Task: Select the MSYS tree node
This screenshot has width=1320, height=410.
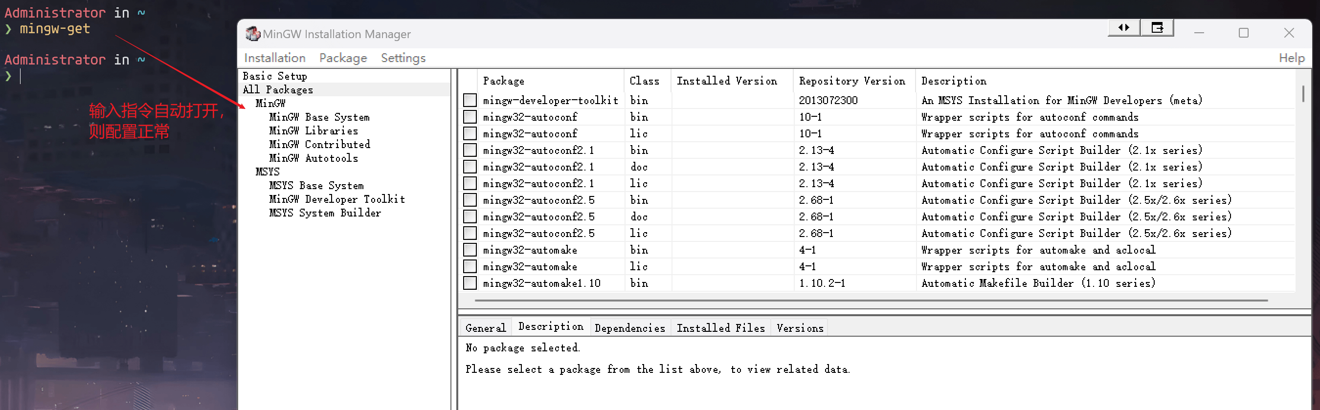Action: point(268,172)
